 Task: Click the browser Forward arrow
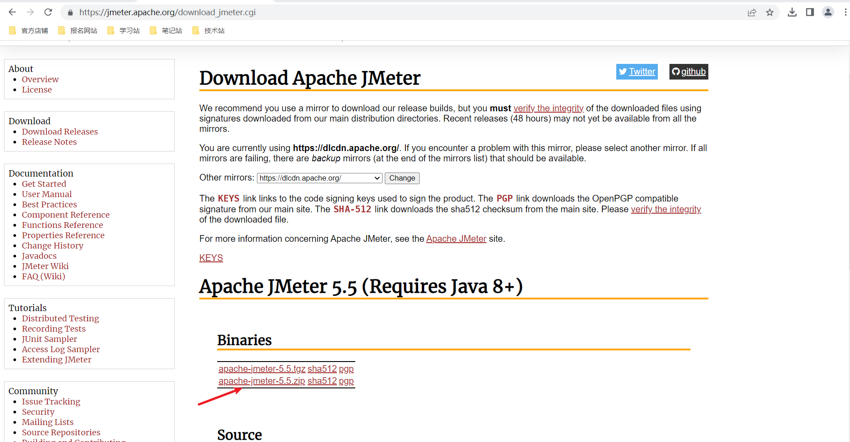point(30,12)
